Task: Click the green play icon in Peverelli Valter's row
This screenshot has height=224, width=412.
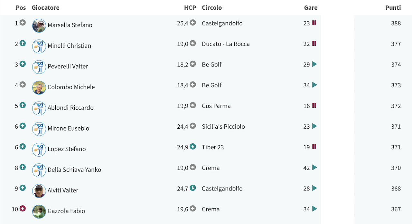Action: tap(314, 64)
